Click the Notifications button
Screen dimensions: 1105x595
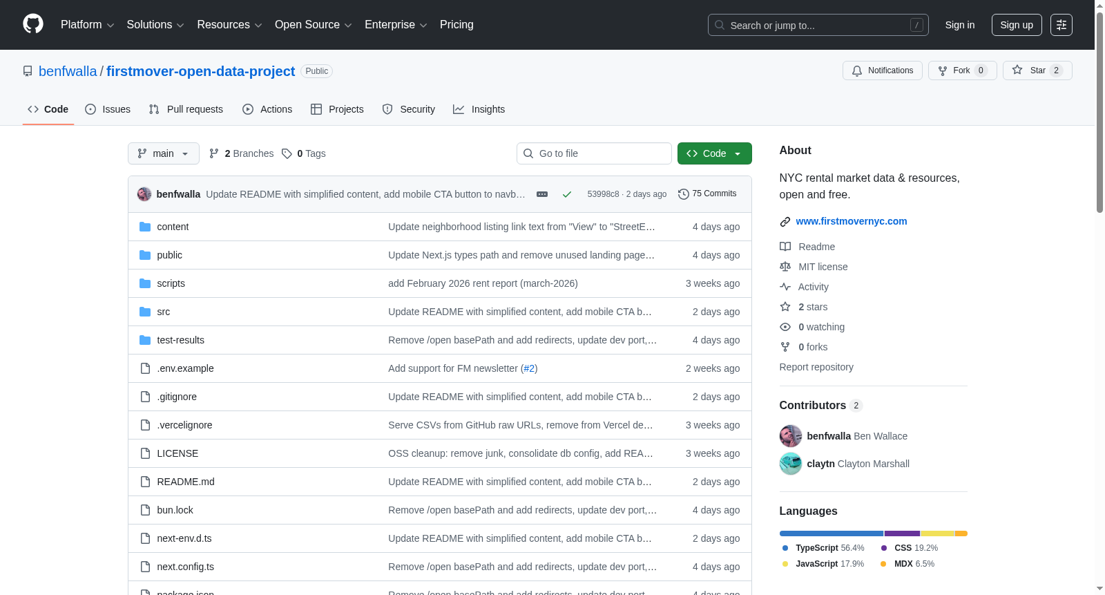click(883, 70)
